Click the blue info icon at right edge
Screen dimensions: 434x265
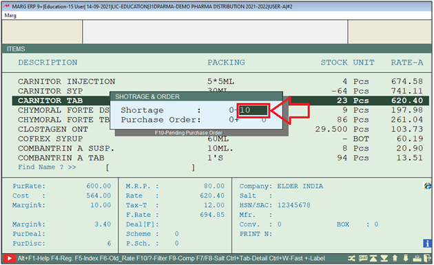pyautogui.click(x=427, y=244)
